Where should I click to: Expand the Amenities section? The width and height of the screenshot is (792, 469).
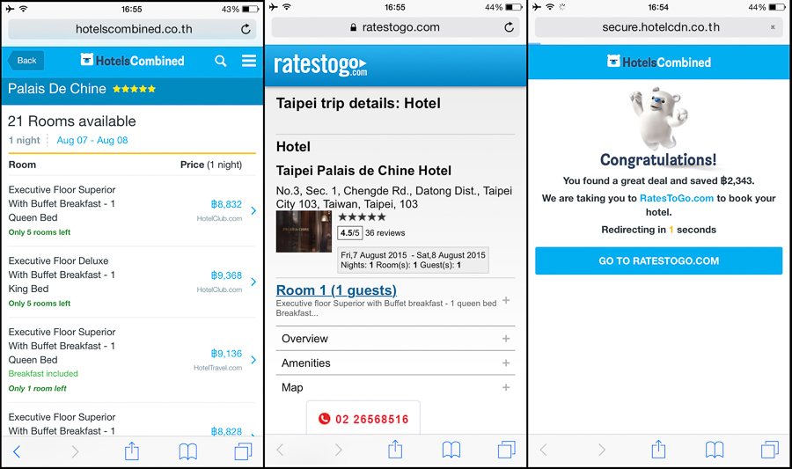point(395,363)
